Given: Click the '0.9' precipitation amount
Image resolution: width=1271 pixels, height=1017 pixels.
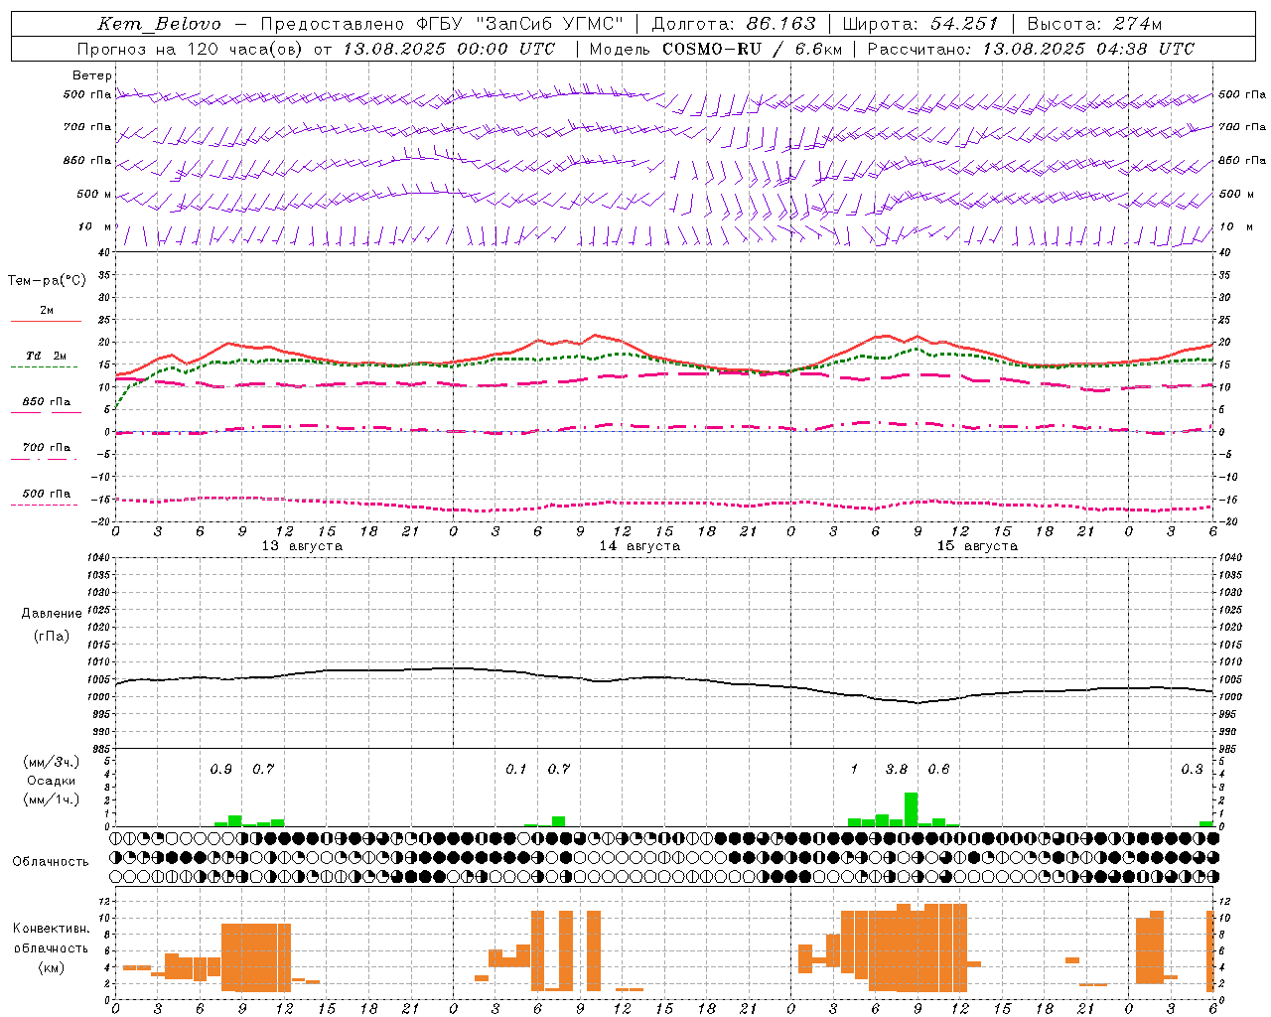Looking at the screenshot, I should pyautogui.click(x=220, y=770).
